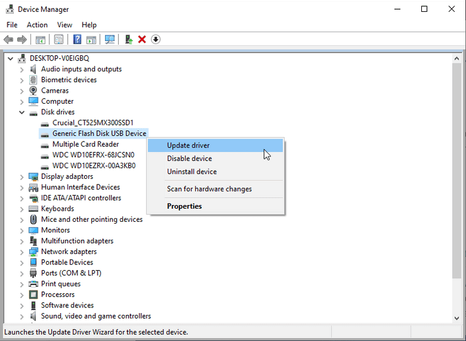Click the Network adapters icon

34,252
